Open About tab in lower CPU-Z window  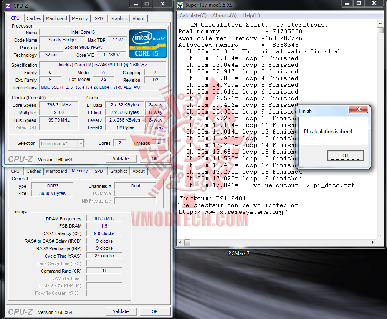139,171
